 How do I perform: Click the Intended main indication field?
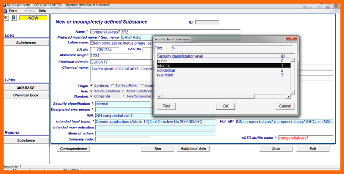155,128
